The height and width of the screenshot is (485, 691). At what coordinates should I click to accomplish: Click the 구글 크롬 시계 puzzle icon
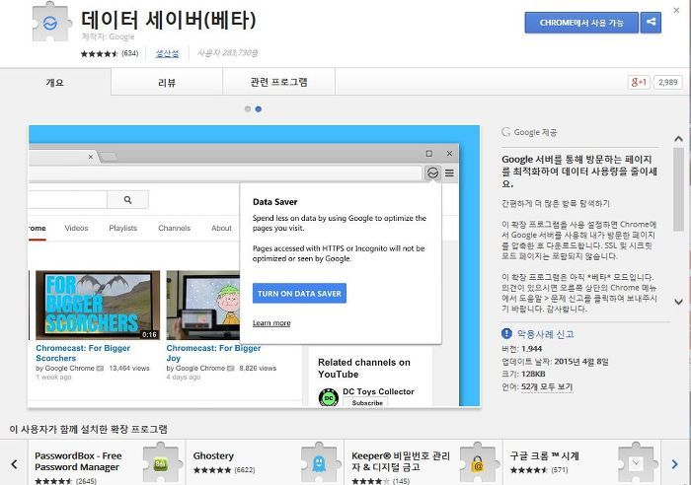tap(637, 463)
